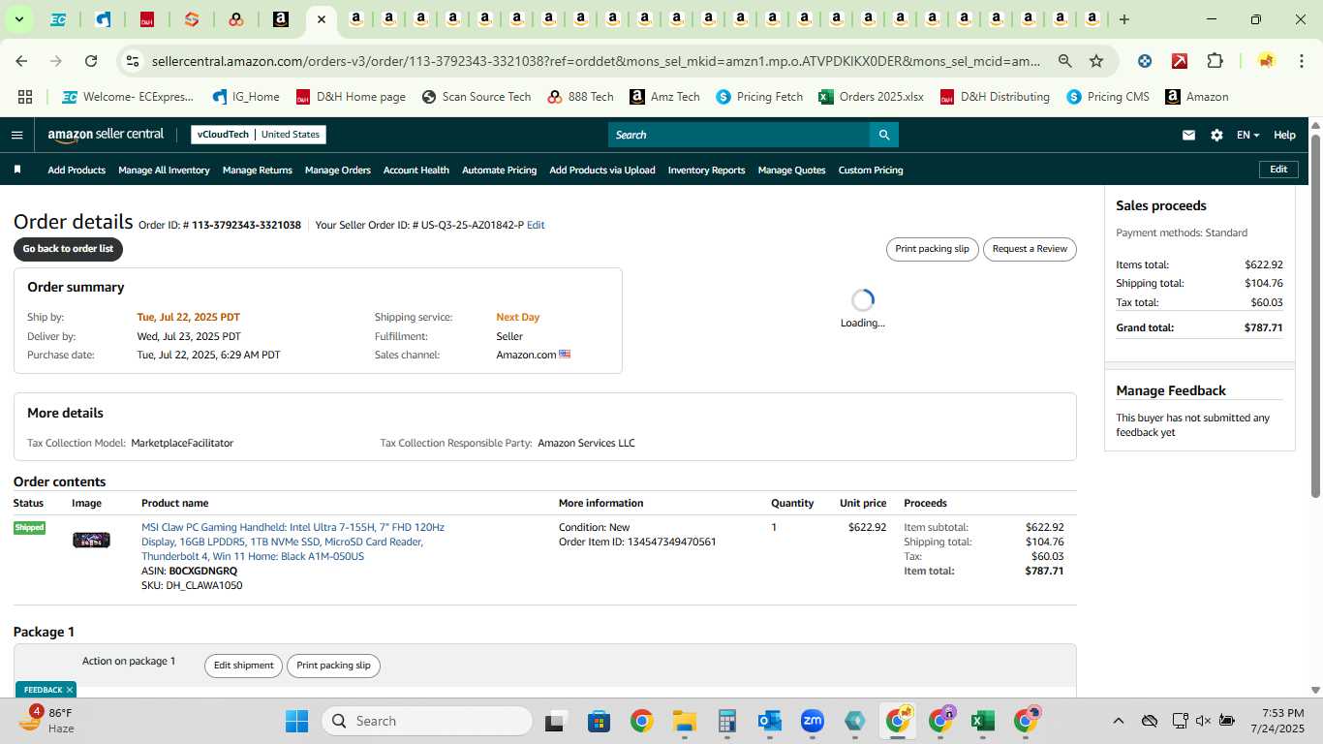Screen dimensions: 1323x744
Task: Open the Pricing CMS bookmark
Action: pyautogui.click(x=1107, y=97)
